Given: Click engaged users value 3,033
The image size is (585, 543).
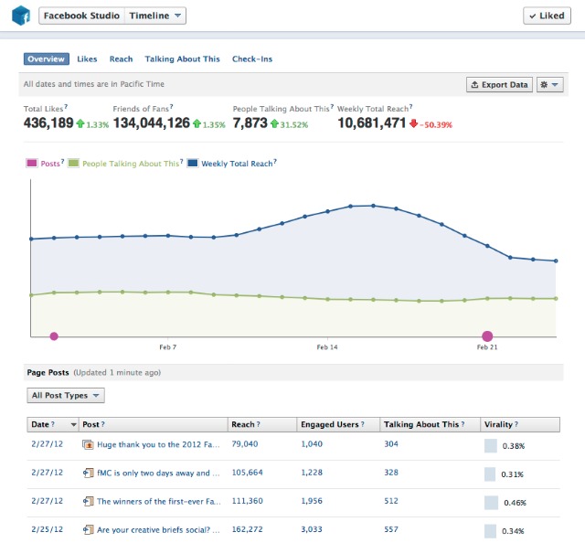Looking at the screenshot, I should pos(312,529).
